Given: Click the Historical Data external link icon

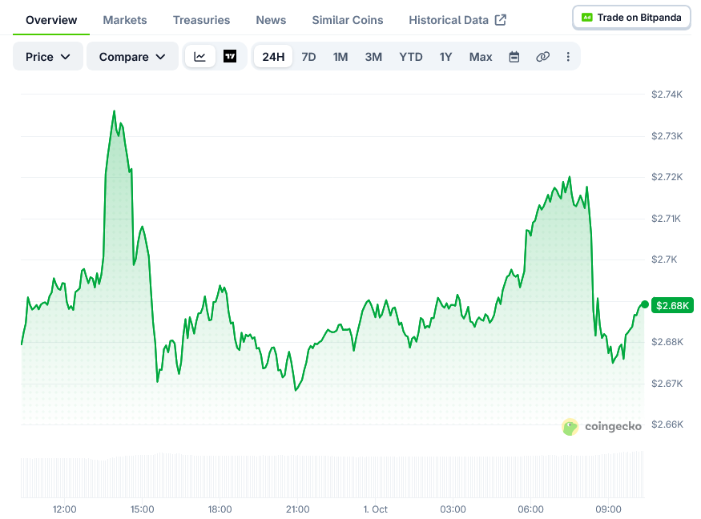Looking at the screenshot, I should click(x=501, y=20).
